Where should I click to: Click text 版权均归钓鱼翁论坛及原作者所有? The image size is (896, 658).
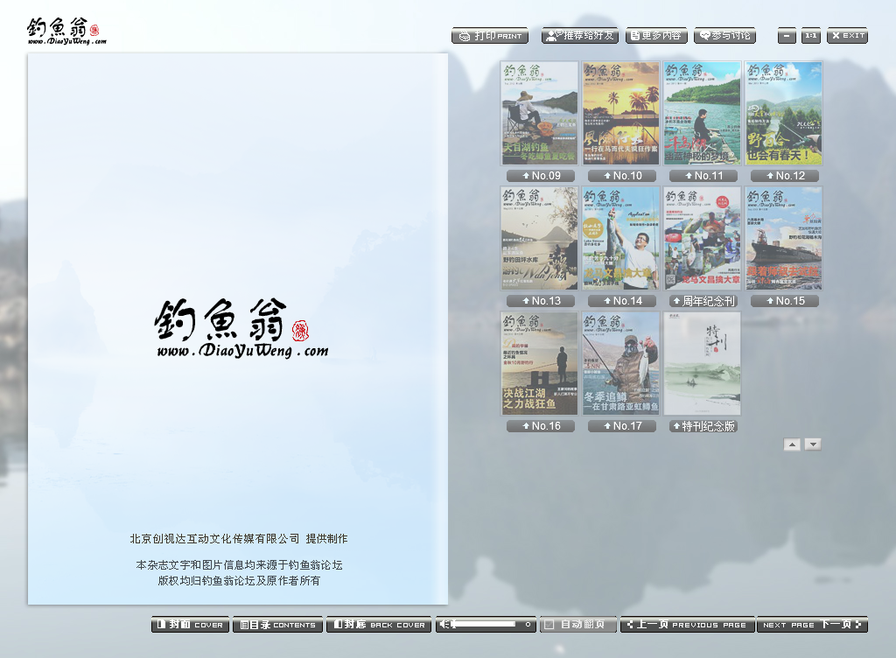[x=239, y=580]
